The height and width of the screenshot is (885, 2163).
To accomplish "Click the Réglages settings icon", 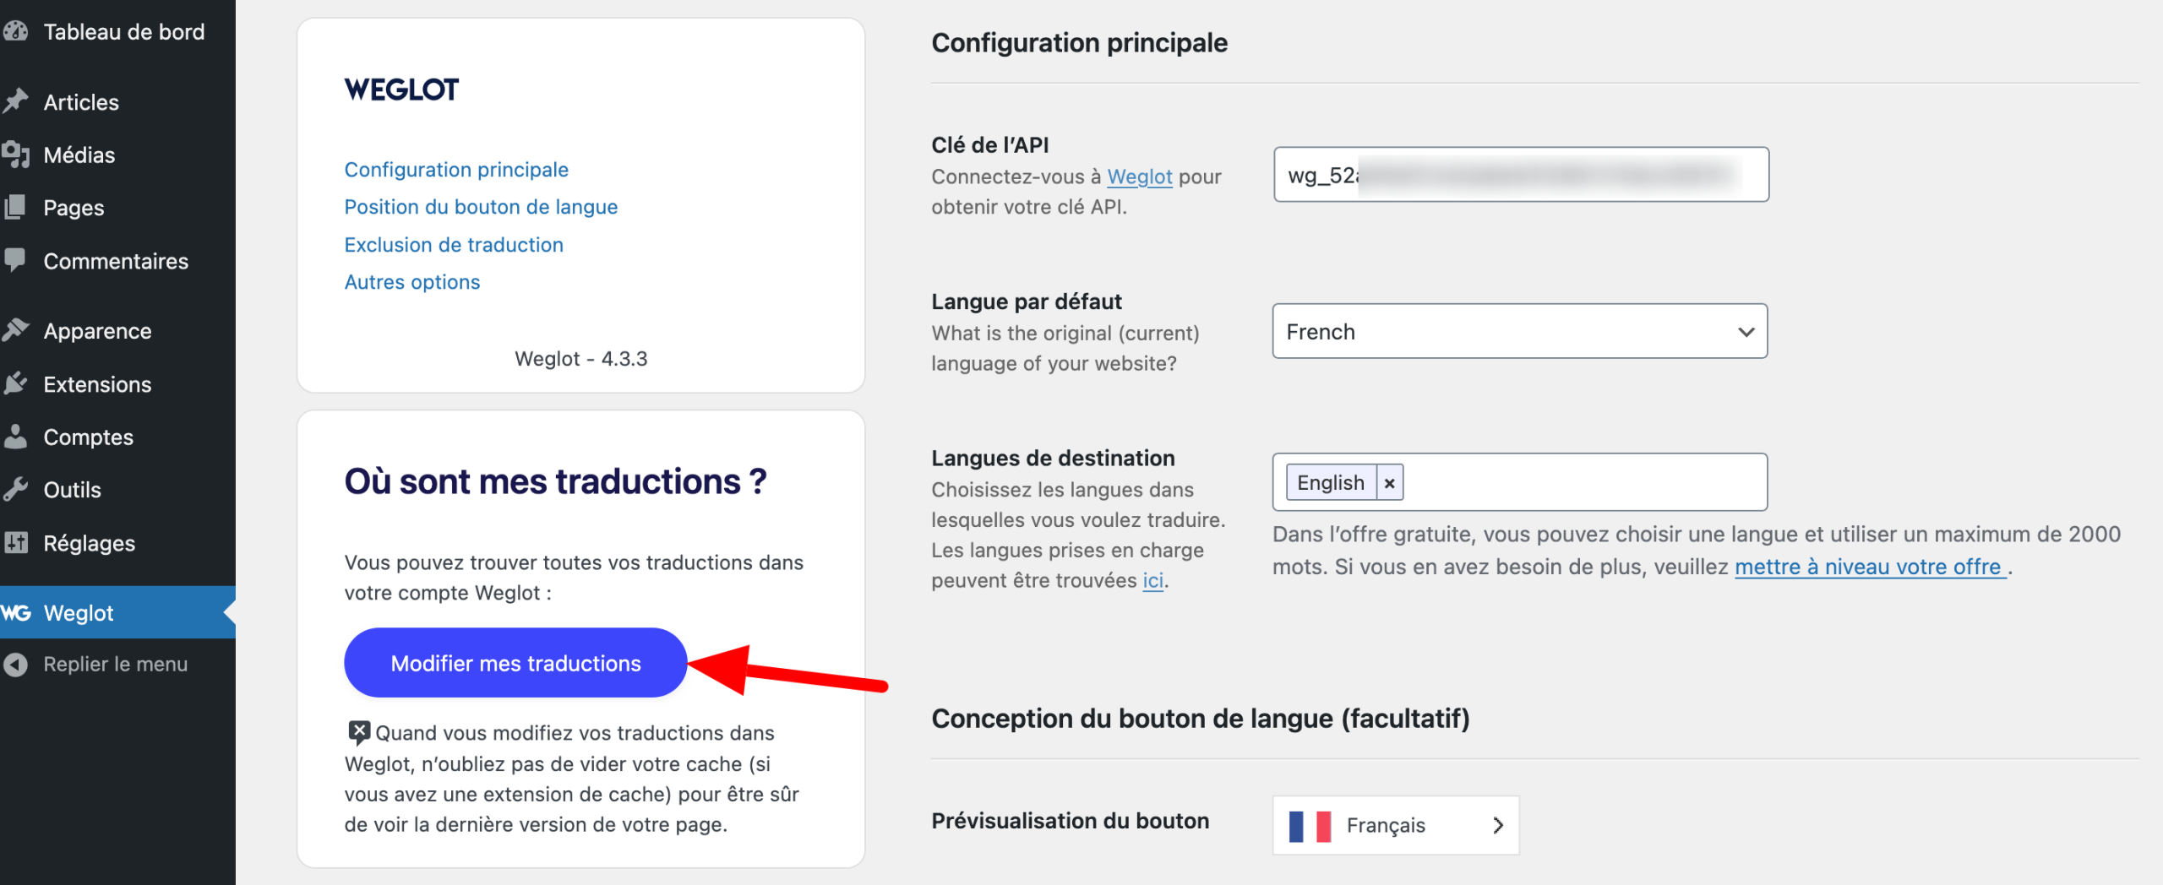I will 18,543.
